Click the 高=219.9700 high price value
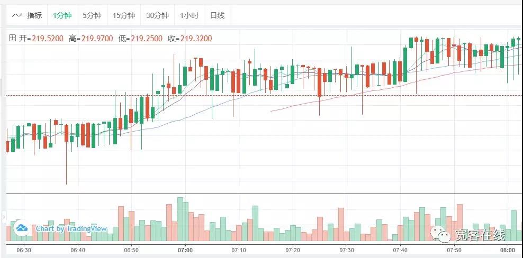This screenshot has height=258, width=523. coord(91,38)
